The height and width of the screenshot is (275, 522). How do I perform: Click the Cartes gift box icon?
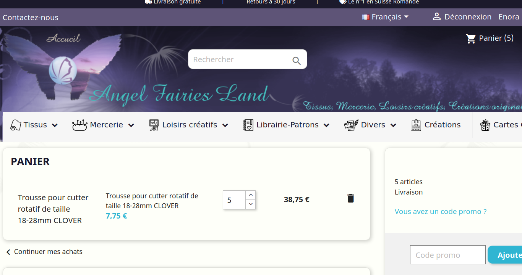pyautogui.click(x=485, y=125)
